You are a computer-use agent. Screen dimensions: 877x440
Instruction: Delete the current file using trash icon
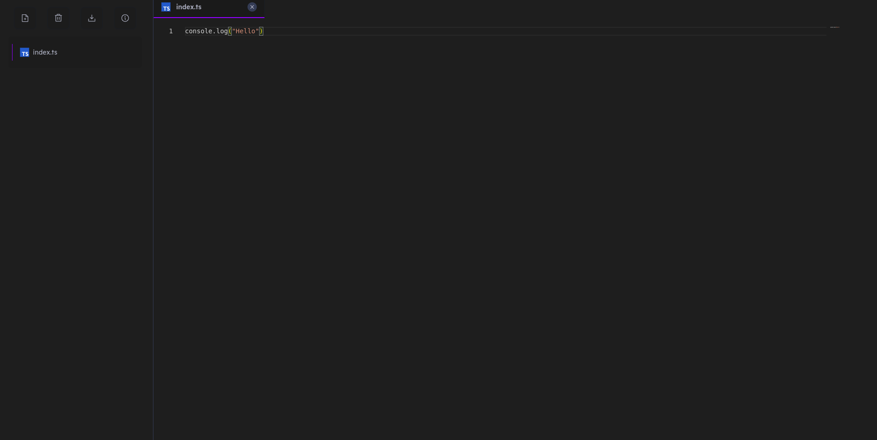(x=58, y=18)
